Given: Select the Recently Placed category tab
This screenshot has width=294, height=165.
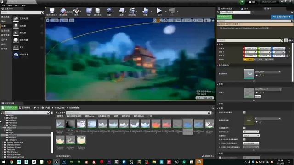Looking at the screenshot, I should (6, 17).
